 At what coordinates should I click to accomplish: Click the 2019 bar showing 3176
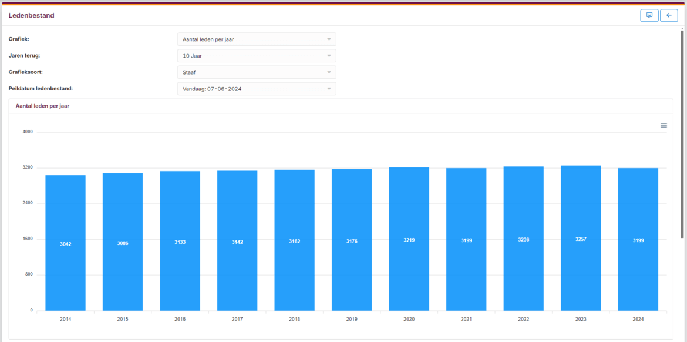[x=352, y=240]
